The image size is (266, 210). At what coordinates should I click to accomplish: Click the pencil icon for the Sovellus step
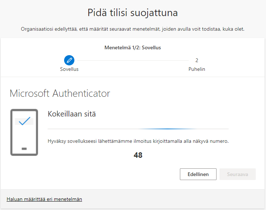point(69,60)
